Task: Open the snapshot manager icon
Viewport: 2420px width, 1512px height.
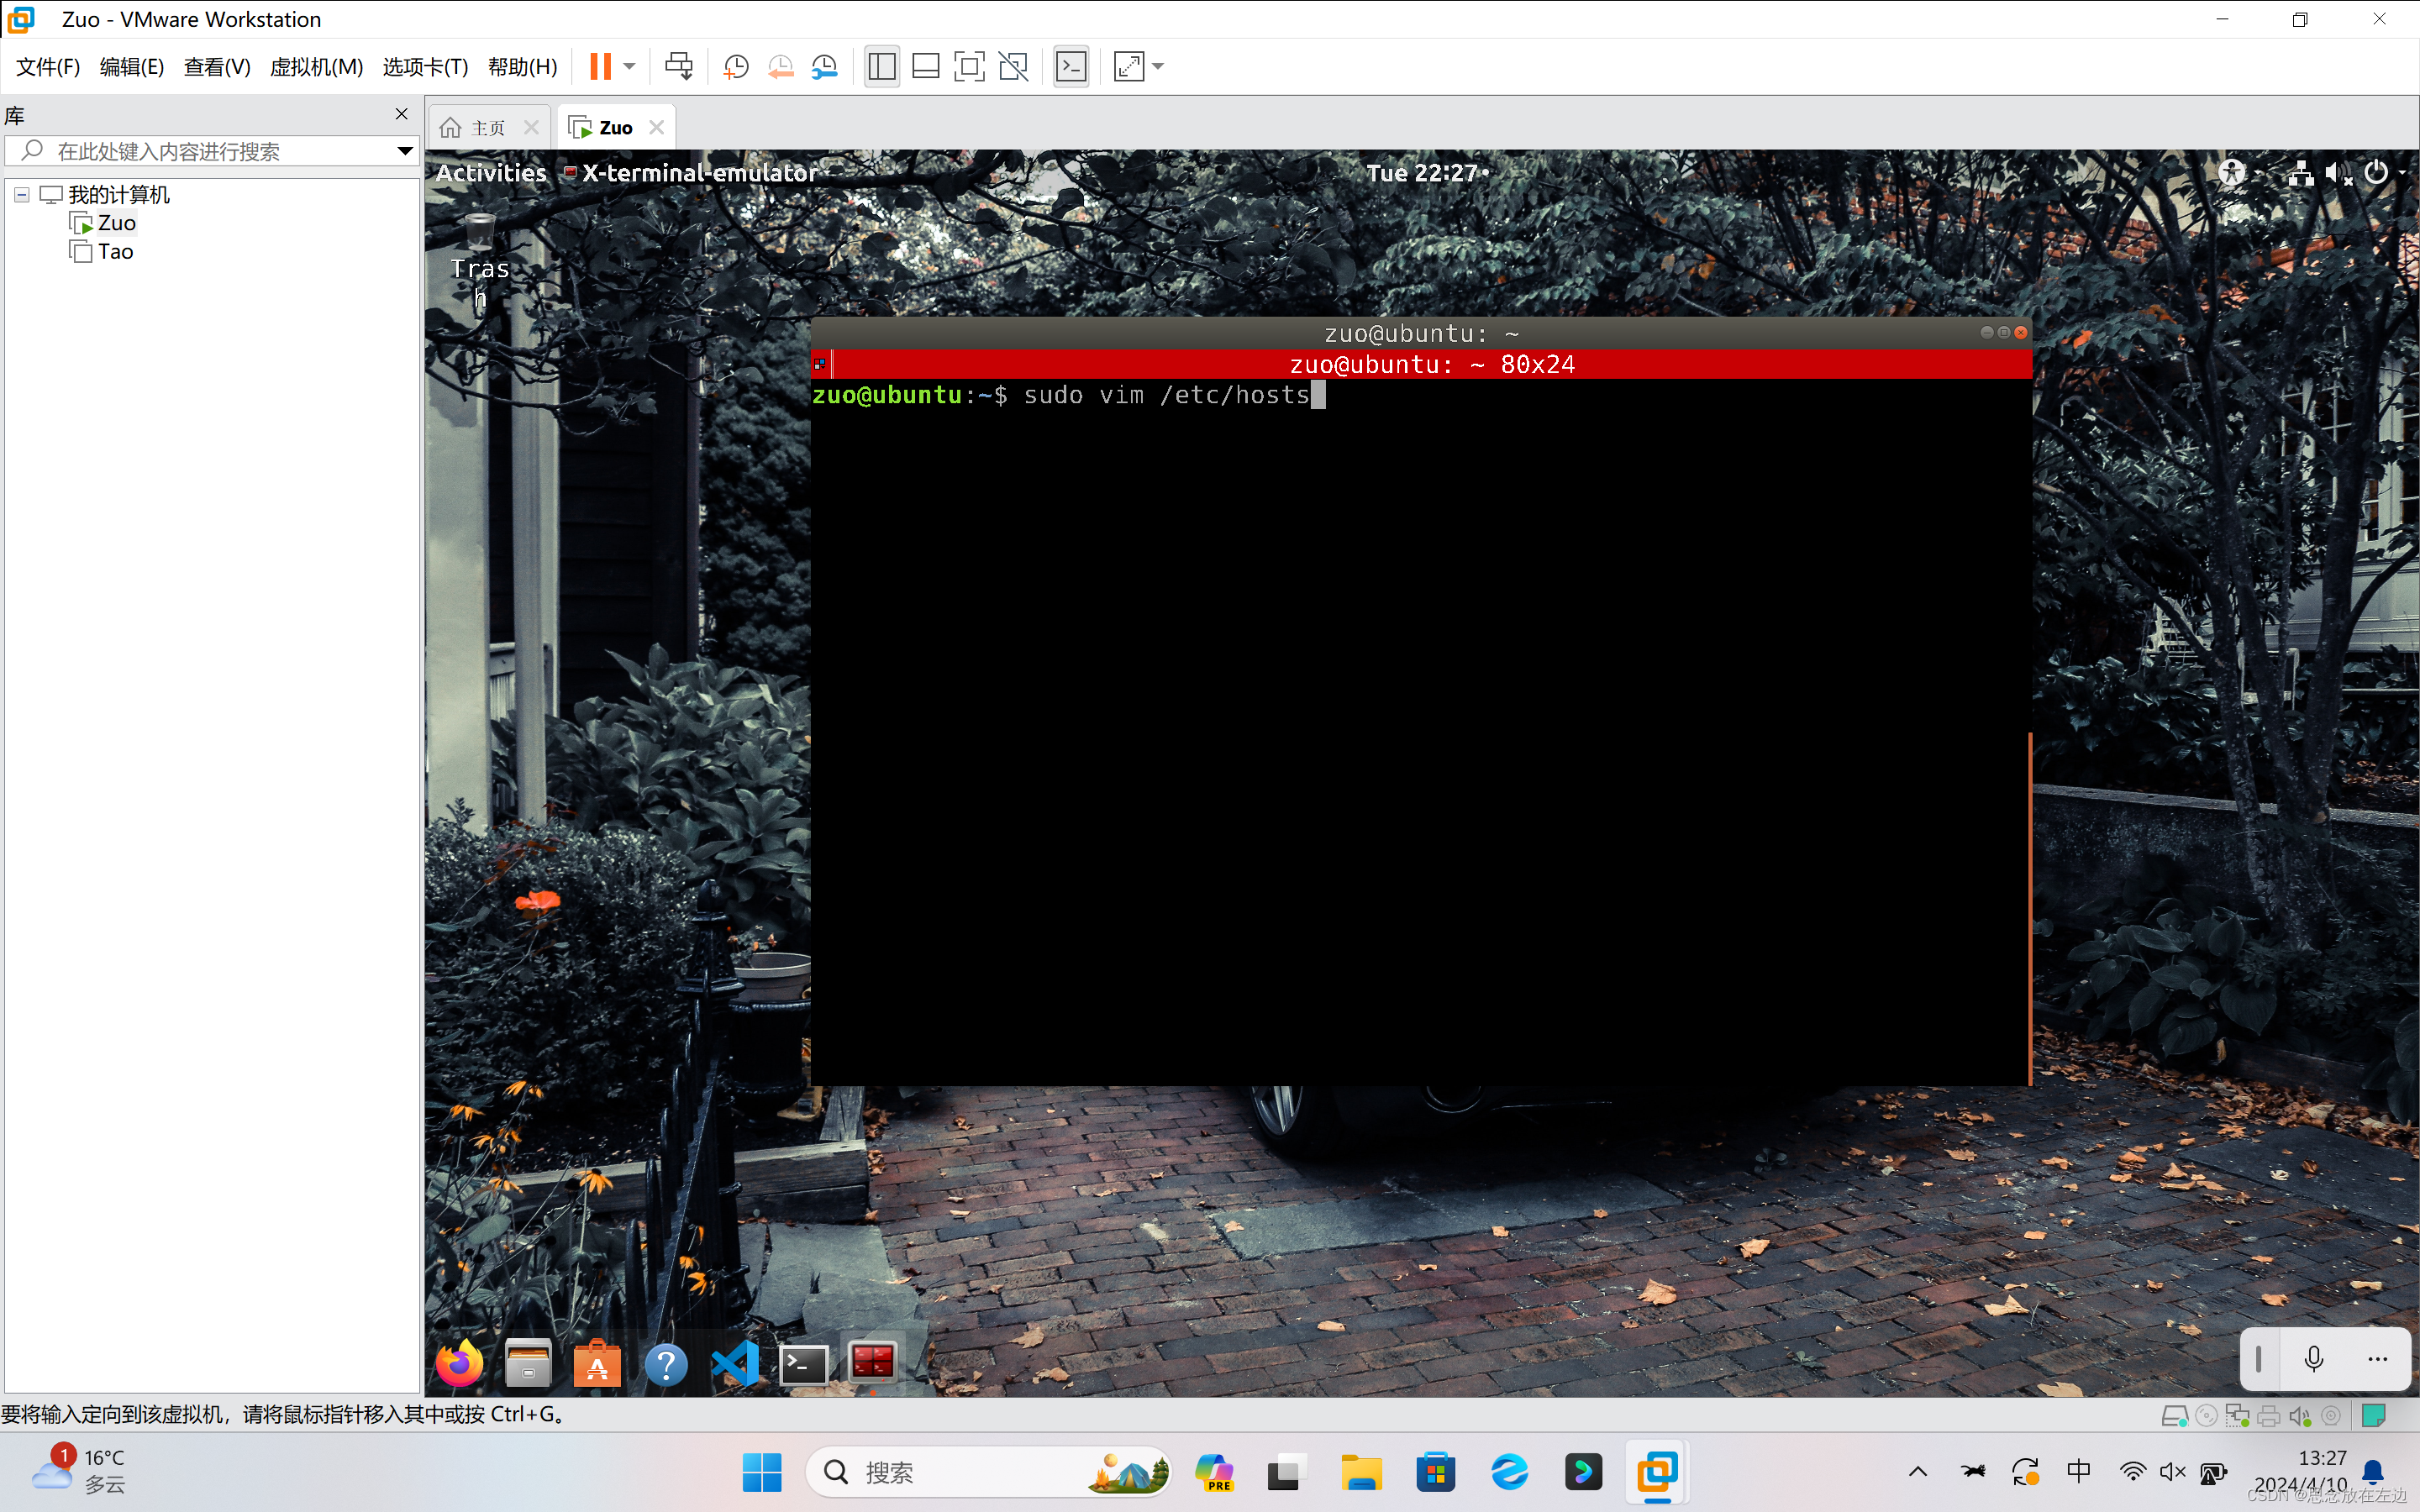Action: pos(824,67)
